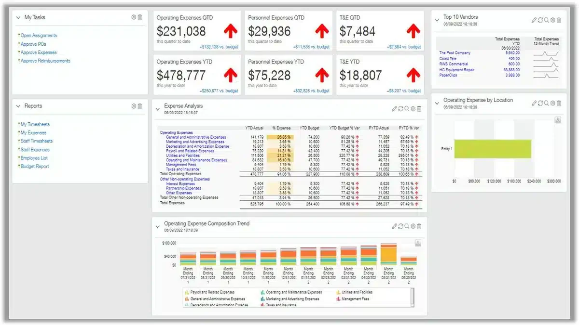The height and width of the screenshot is (325, 579).
Task: Click magnifier in Operating Expense by Location
Action: [x=546, y=103]
